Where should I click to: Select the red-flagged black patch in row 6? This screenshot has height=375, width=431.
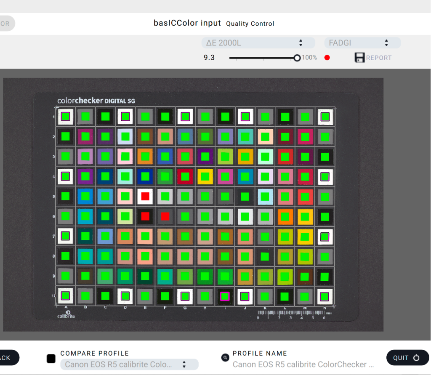145,216
